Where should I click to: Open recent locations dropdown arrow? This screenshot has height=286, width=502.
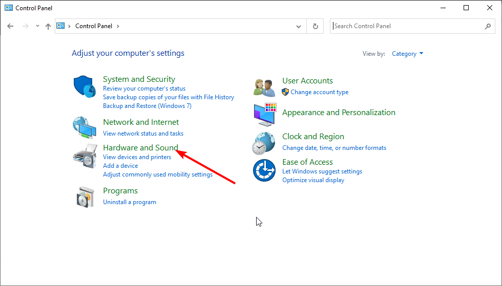(37, 26)
